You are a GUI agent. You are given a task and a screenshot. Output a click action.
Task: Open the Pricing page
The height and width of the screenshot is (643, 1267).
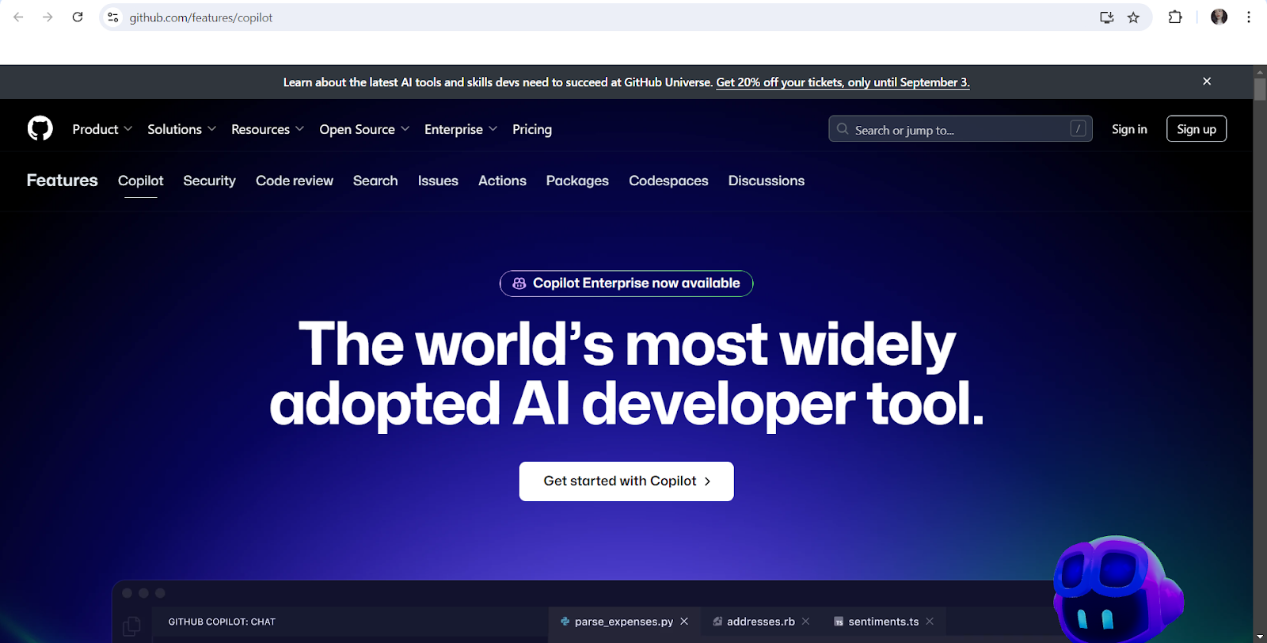532,129
